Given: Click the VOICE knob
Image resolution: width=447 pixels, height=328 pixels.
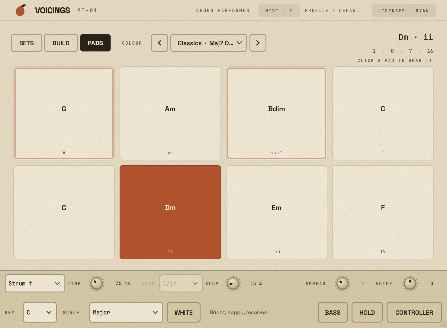Looking at the screenshot, I should (x=410, y=283).
